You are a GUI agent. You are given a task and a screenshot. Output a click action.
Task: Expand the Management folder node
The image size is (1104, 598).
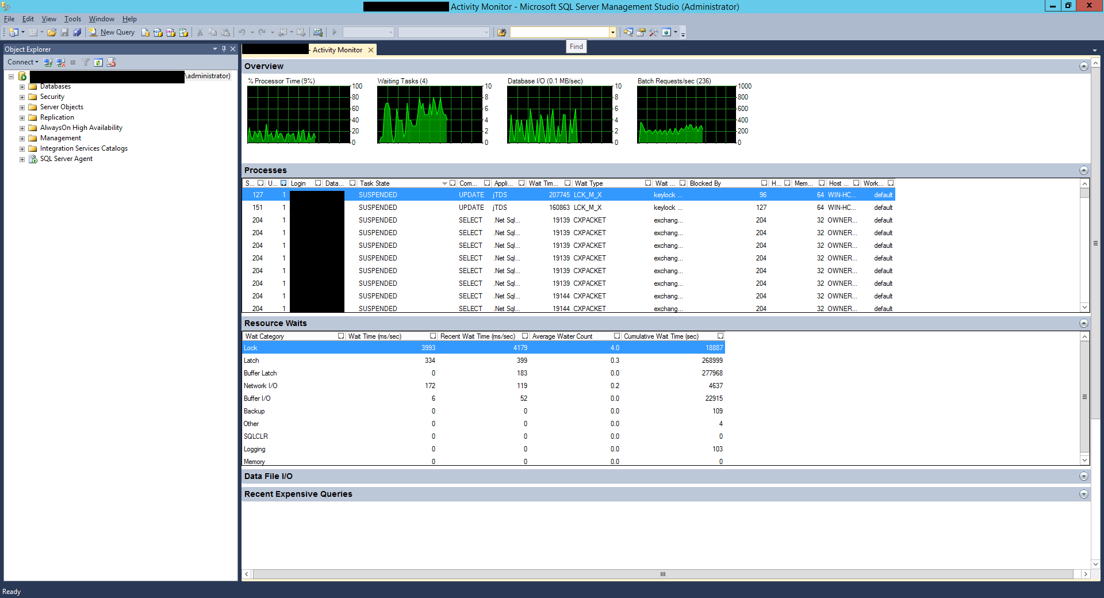coord(22,139)
